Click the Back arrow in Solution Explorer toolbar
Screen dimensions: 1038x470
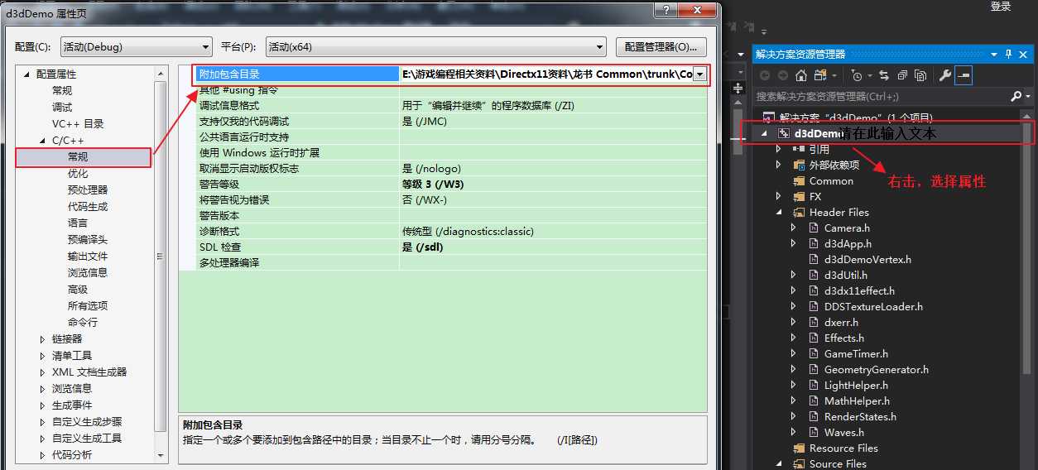(764, 75)
